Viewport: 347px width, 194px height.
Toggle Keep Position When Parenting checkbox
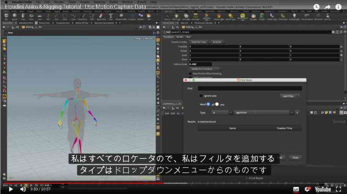pos(190,73)
